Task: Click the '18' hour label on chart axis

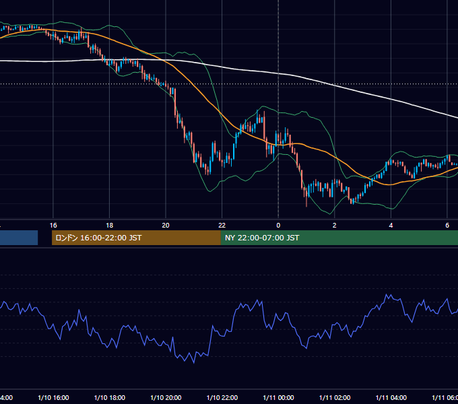Action: pos(110,226)
